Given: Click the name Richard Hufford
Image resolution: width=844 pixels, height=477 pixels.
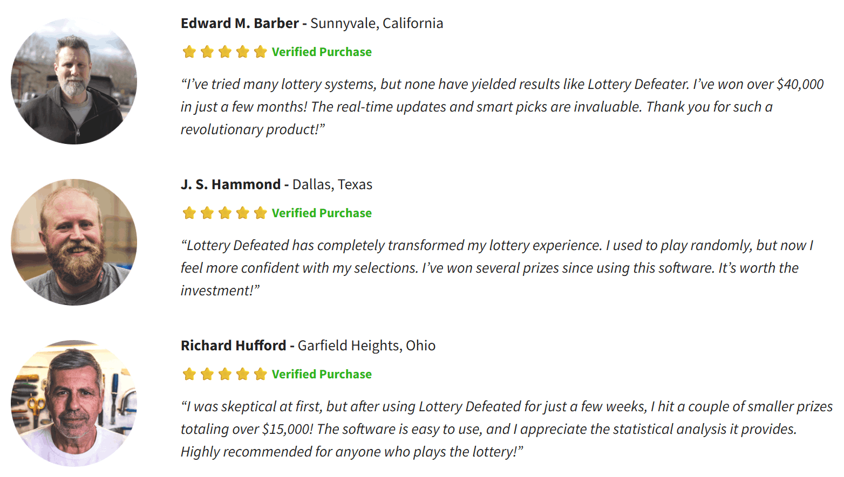Looking at the screenshot, I should click(x=233, y=345).
